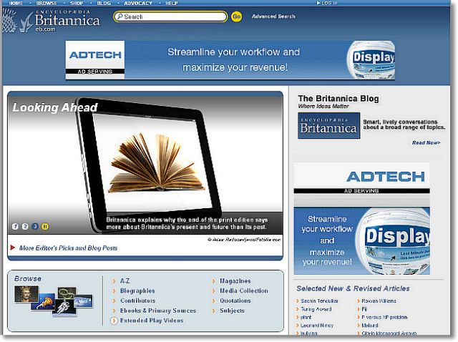Open the Rowan Williams article
Viewport: 458px width, 342px height.
[379, 301]
